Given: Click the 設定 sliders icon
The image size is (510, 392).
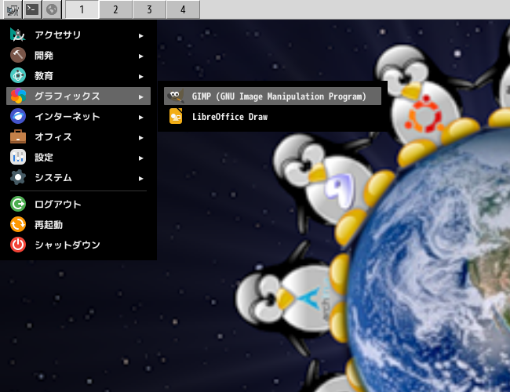Looking at the screenshot, I should click(18, 158).
